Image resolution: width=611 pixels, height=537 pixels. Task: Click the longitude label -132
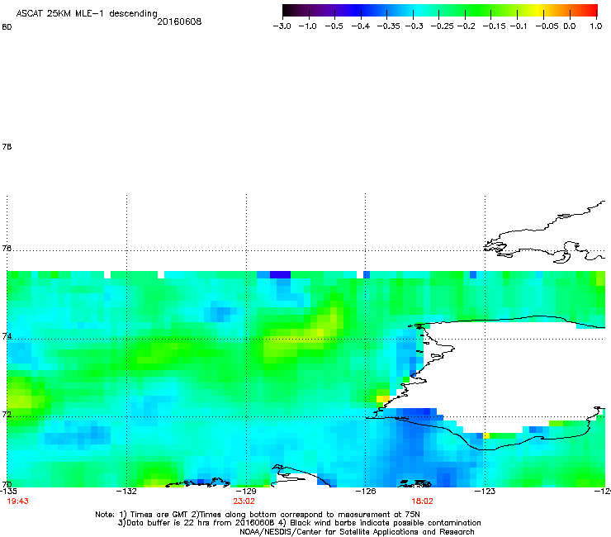tap(126, 492)
